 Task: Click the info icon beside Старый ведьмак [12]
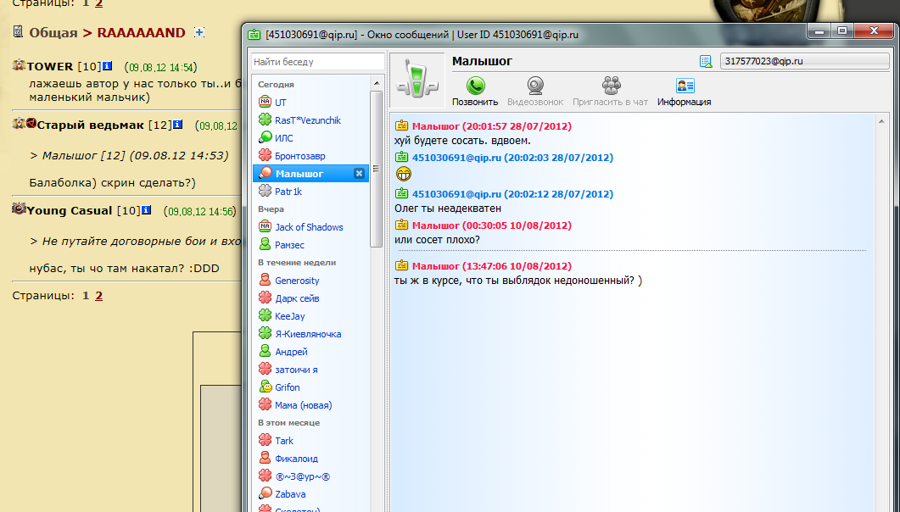(178, 125)
